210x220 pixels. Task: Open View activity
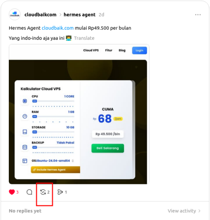(182, 211)
